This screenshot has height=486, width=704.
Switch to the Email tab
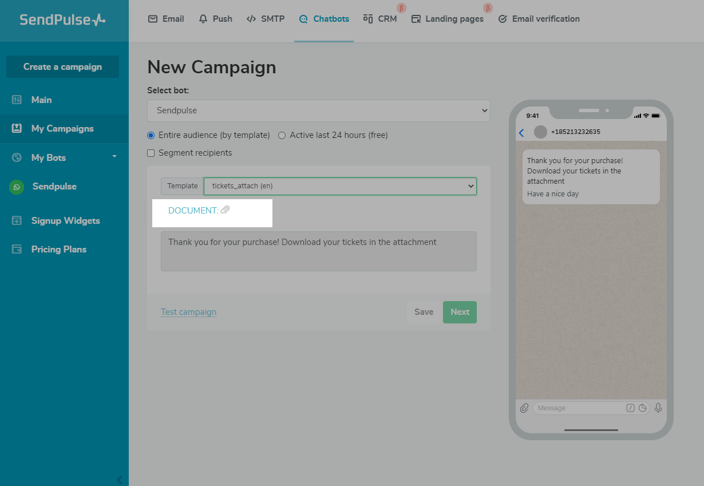pos(167,19)
